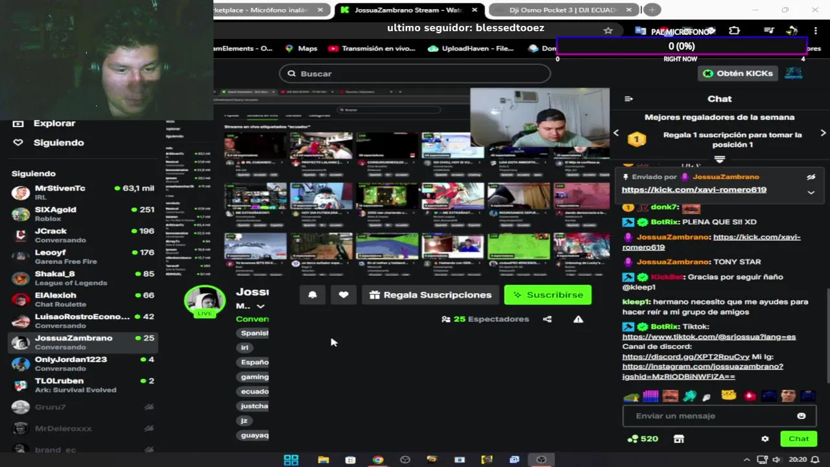Open MrStivenTc channel in Siguiendo list

(x=82, y=193)
